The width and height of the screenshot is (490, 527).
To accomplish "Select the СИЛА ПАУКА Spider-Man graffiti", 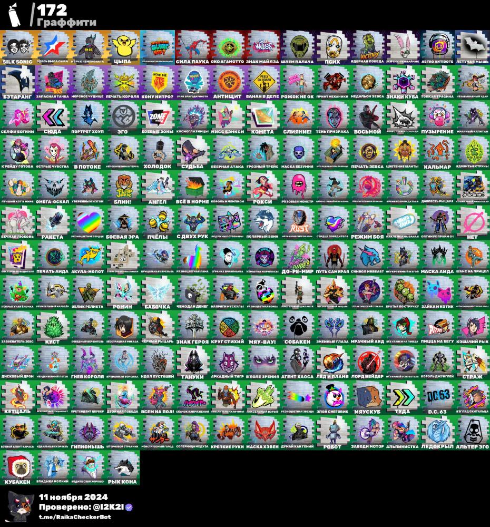I will pos(192,46).
